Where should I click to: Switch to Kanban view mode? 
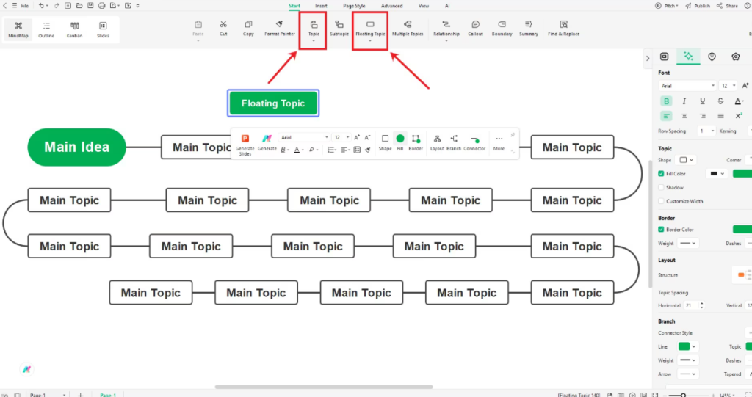(x=74, y=29)
